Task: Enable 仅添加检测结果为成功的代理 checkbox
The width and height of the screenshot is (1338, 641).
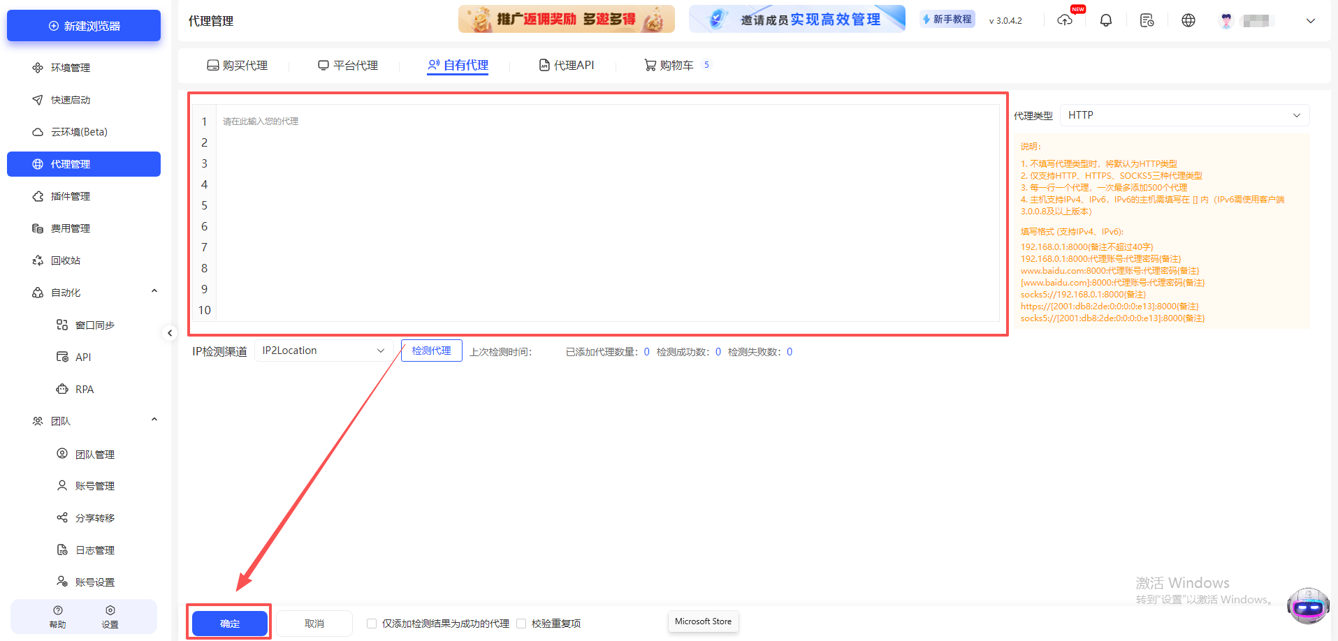Action: coord(371,623)
